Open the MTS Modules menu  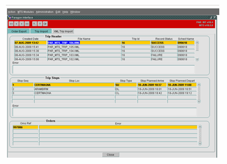click(25, 12)
